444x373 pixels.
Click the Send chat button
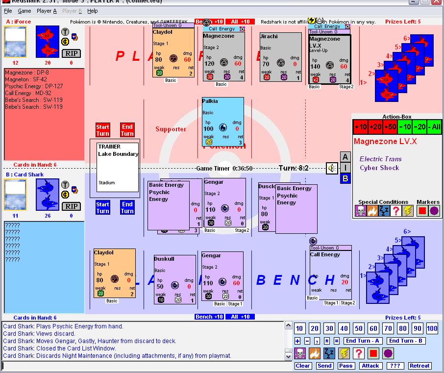point(324,366)
